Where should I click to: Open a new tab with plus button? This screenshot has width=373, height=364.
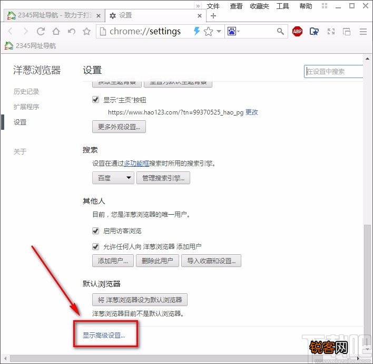(x=213, y=16)
